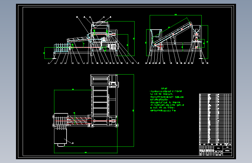Click the green technical requirements text block

point(167,101)
